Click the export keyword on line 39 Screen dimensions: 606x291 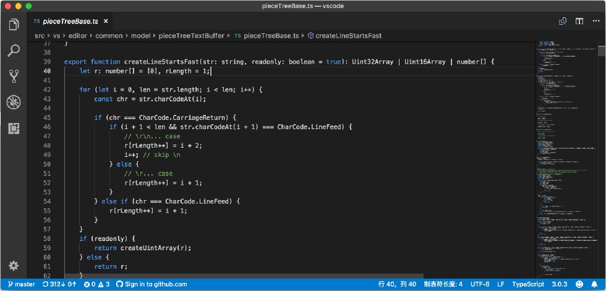pos(75,62)
